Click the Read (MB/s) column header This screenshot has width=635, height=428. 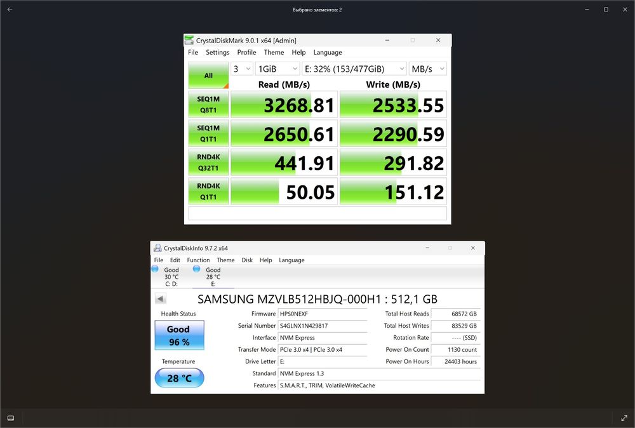(284, 84)
